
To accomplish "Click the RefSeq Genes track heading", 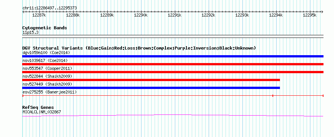I will [38, 107].
